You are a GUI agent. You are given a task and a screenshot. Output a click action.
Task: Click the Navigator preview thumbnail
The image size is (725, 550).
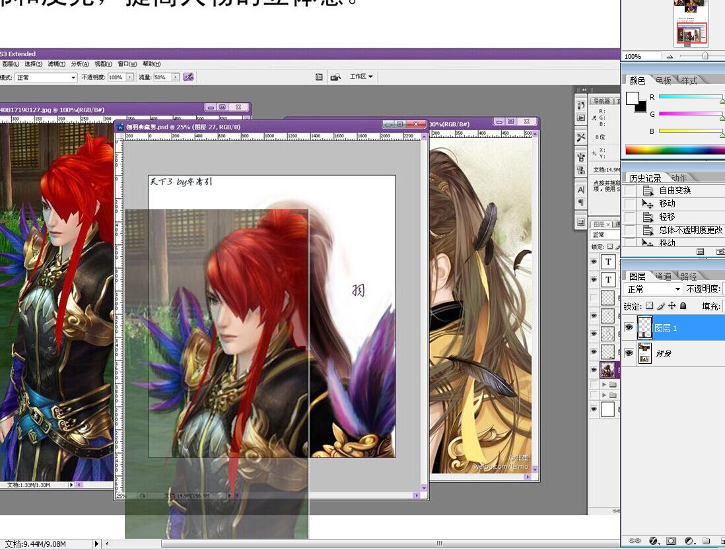coord(691,22)
